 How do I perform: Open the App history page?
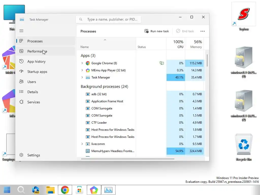[x=46, y=61]
